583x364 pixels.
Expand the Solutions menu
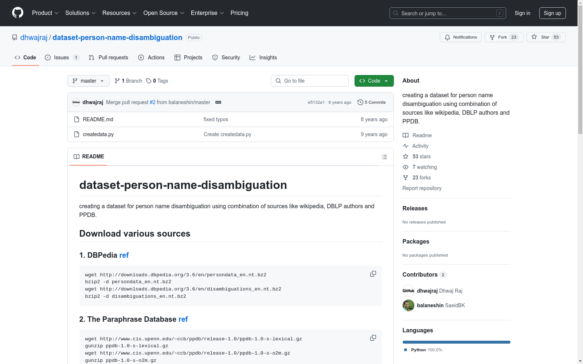tap(81, 13)
